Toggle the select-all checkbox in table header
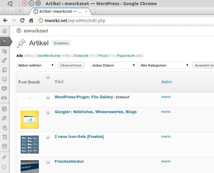This screenshot has height=173, width=214. tap(48, 77)
